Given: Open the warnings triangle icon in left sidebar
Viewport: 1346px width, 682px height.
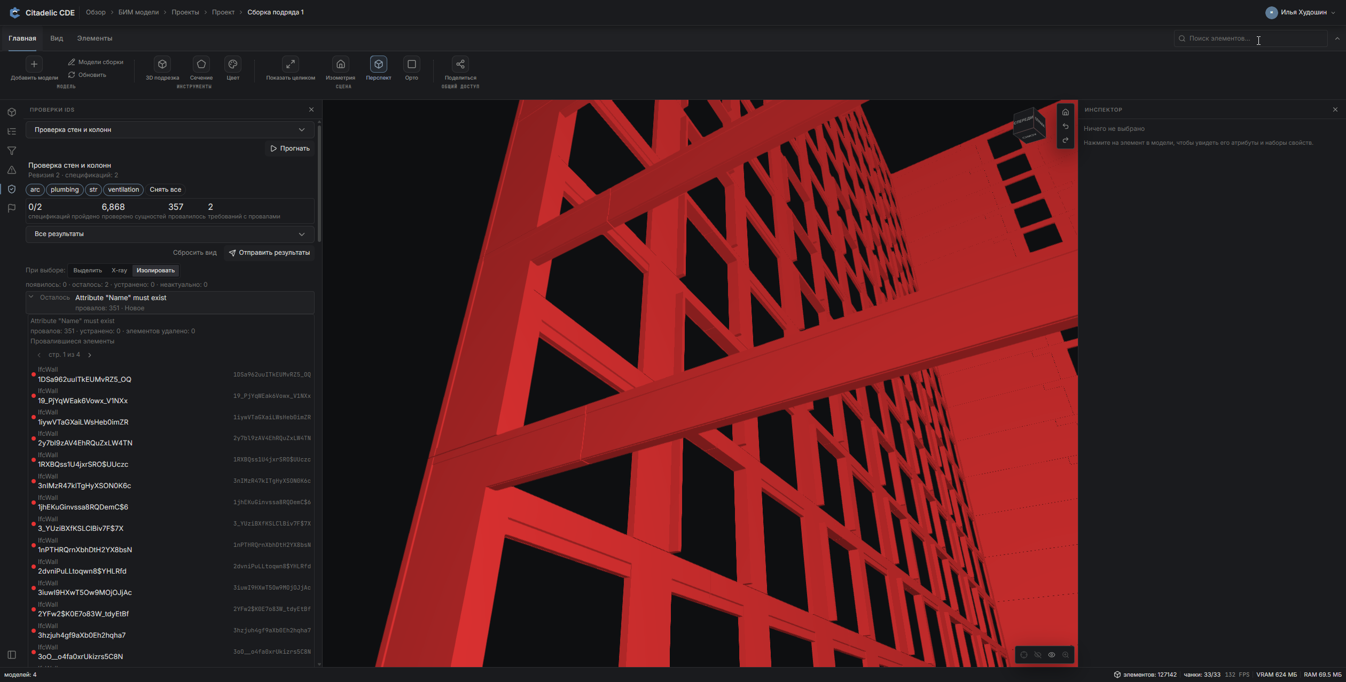Looking at the screenshot, I should [x=12, y=170].
